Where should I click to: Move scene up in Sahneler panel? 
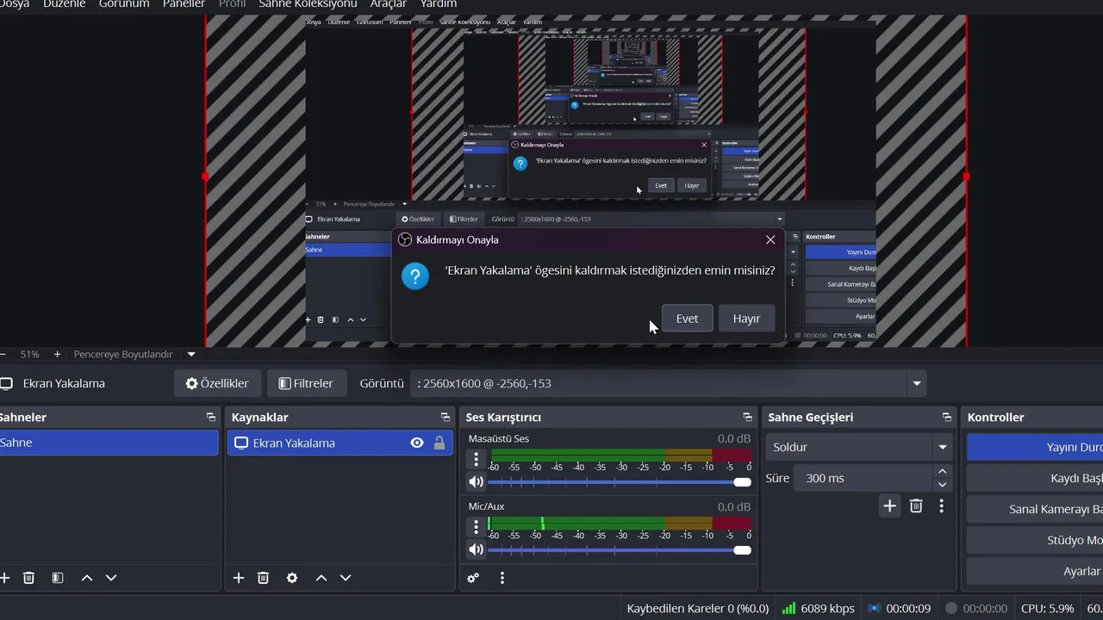pyautogui.click(x=86, y=578)
